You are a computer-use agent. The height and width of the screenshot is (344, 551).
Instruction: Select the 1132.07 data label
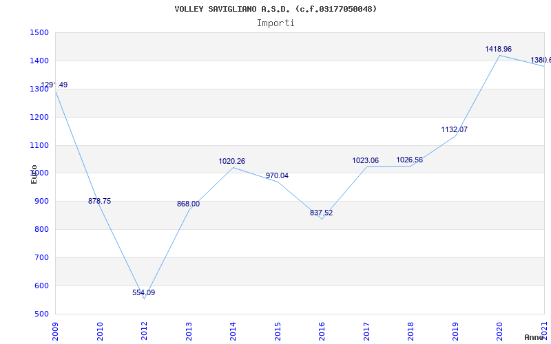tap(455, 130)
